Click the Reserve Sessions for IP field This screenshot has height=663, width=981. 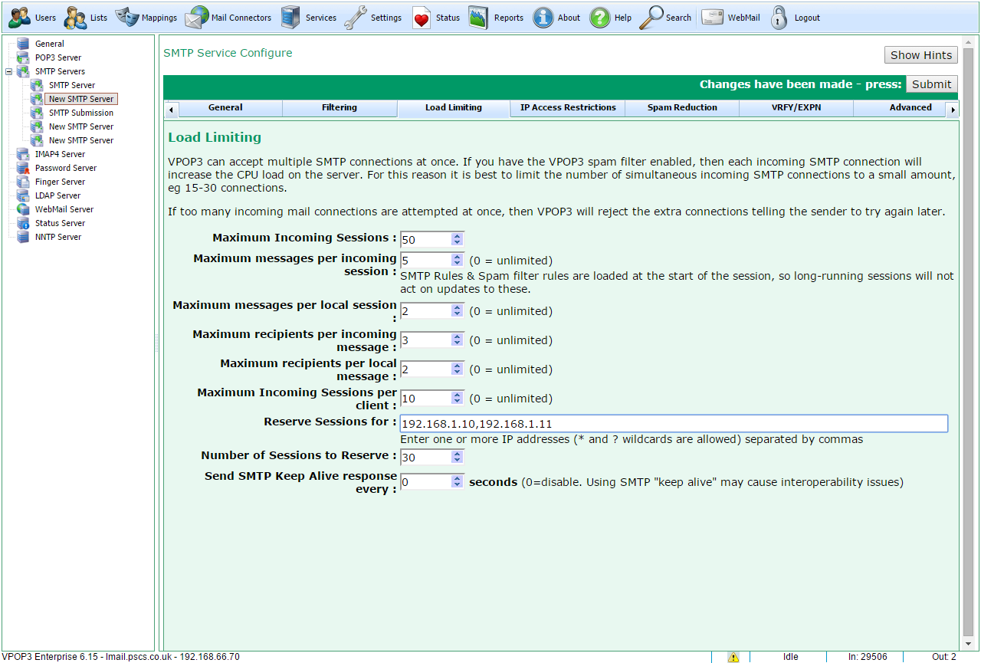coord(674,424)
